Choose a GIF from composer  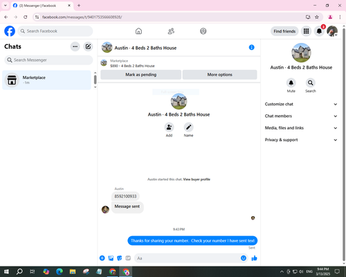pyautogui.click(x=128, y=258)
